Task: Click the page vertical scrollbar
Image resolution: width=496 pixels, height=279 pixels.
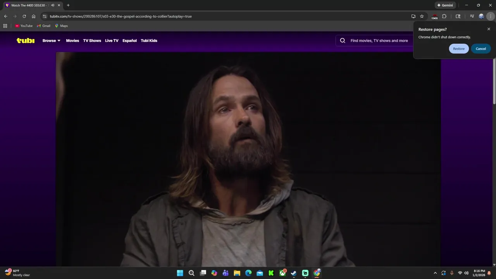Action: (x=494, y=81)
